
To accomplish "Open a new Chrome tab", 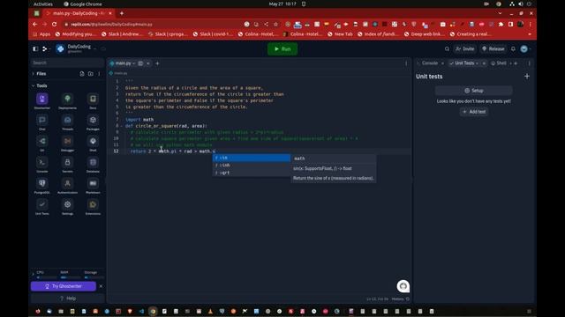I will click(122, 13).
